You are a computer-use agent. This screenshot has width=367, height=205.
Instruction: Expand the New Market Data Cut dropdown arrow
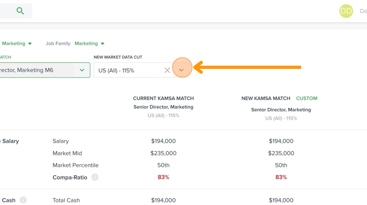(181, 70)
